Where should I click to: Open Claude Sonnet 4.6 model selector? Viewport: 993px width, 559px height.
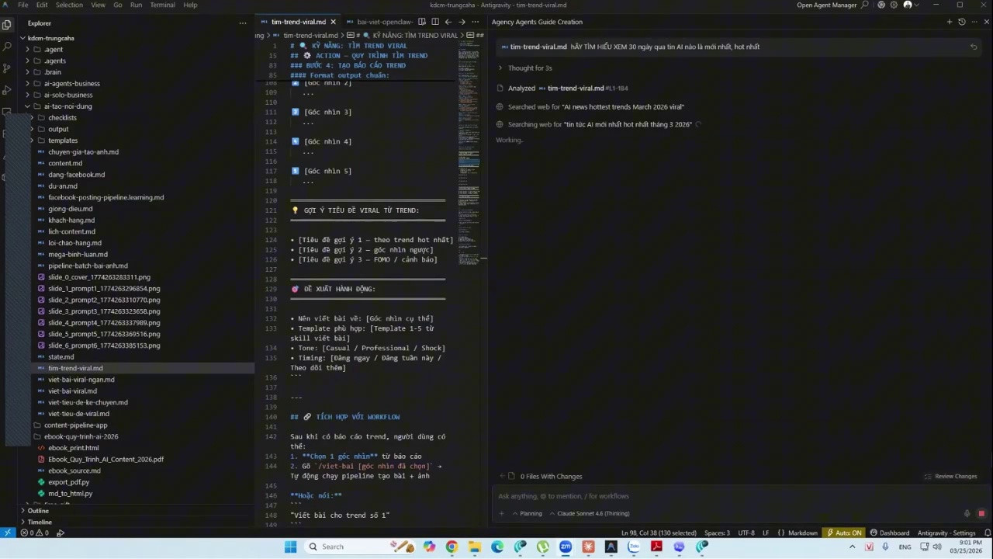[x=589, y=513]
